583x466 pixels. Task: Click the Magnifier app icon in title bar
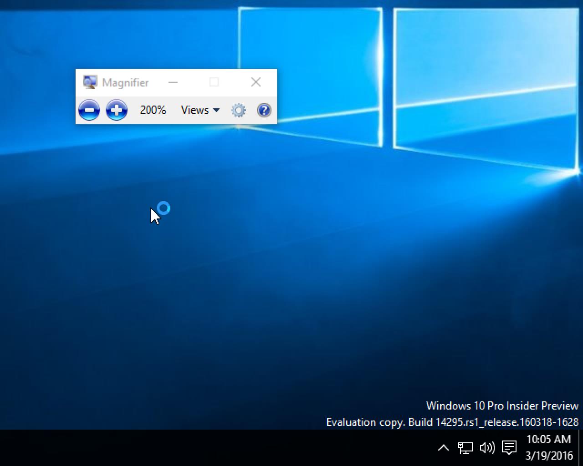click(90, 82)
